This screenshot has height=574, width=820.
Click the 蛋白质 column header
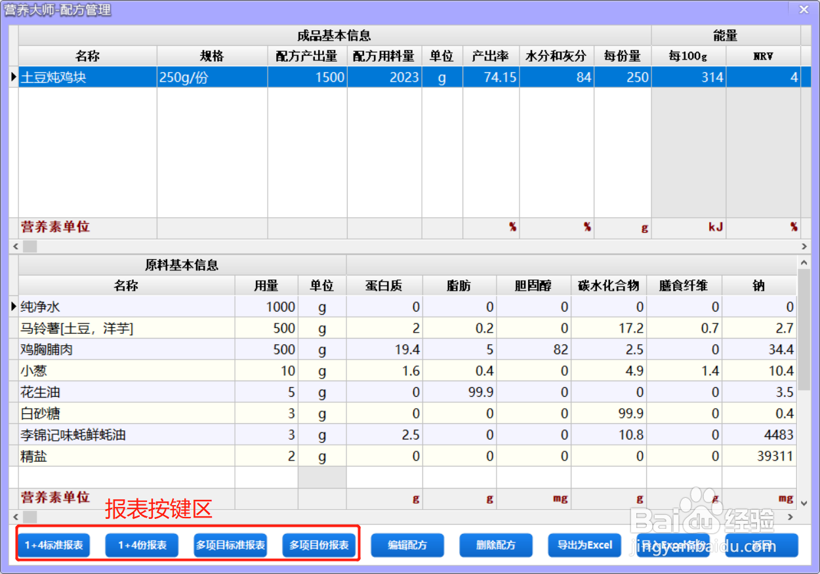tap(384, 285)
